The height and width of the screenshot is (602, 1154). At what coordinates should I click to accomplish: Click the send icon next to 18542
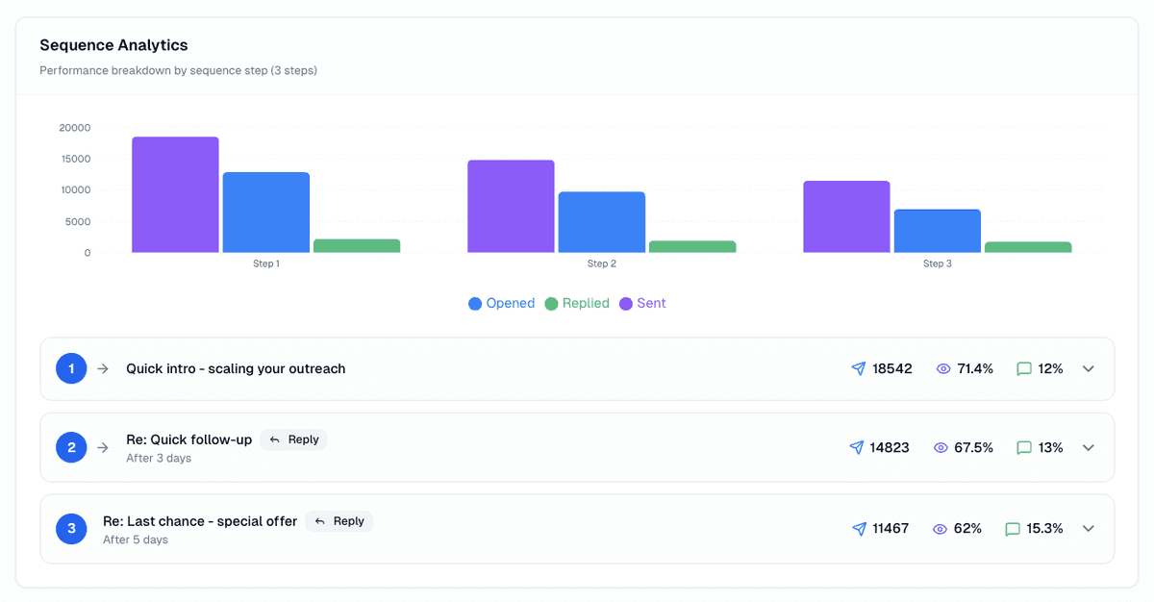click(x=858, y=368)
